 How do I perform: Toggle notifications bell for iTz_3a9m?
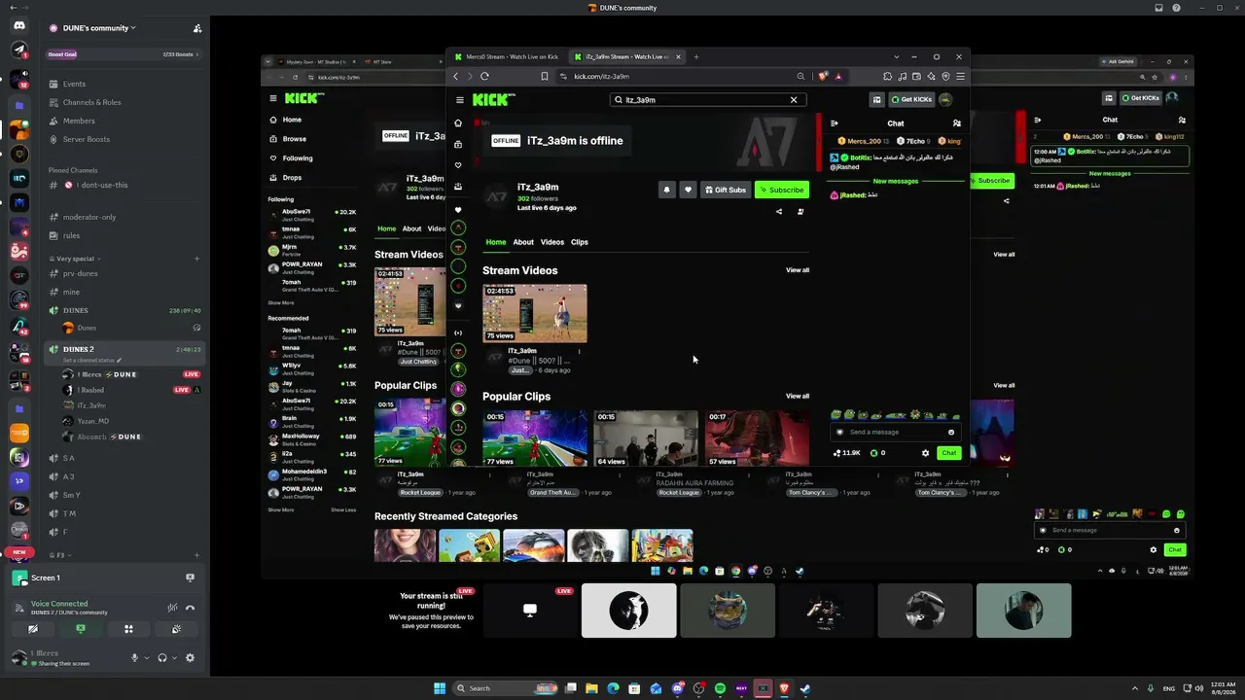tap(666, 190)
